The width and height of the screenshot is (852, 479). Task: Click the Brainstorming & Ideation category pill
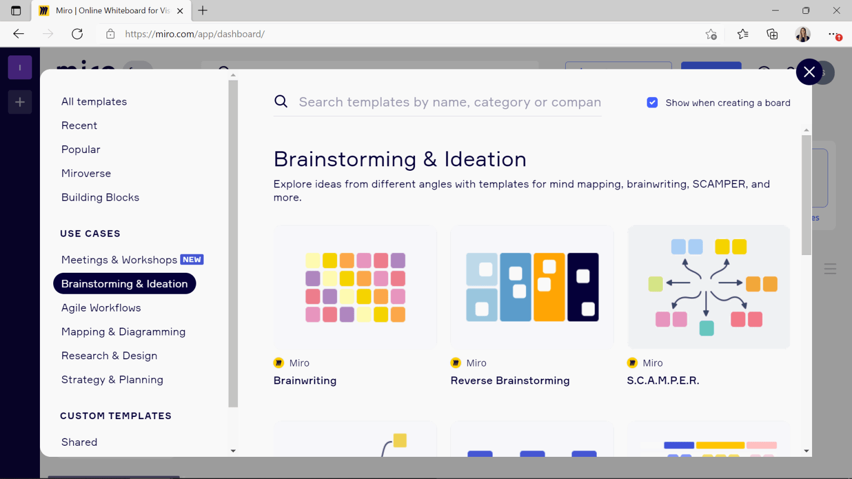[124, 283]
